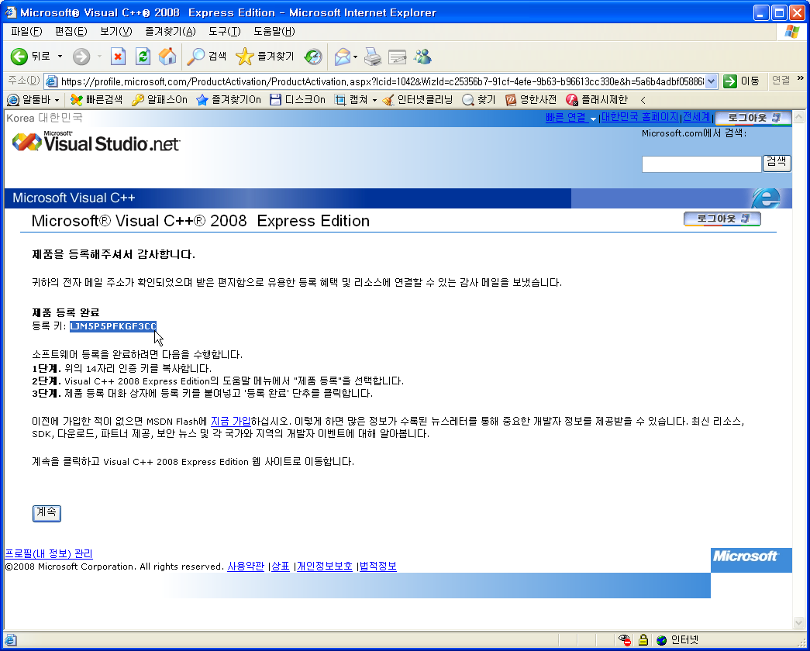Collapse the ALToolbar with the < arrow
The image size is (810, 651).
click(x=643, y=100)
